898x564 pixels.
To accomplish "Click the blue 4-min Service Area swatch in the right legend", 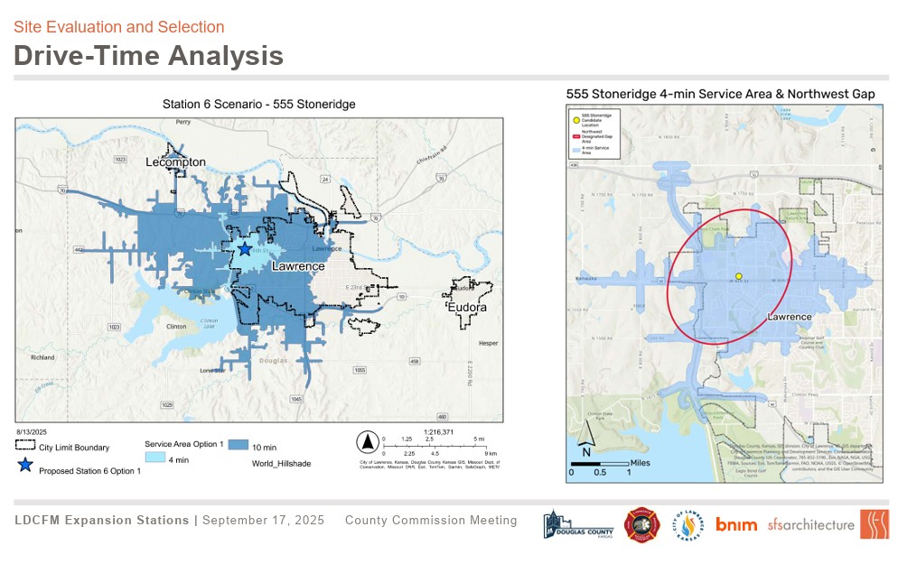I will 576,150.
